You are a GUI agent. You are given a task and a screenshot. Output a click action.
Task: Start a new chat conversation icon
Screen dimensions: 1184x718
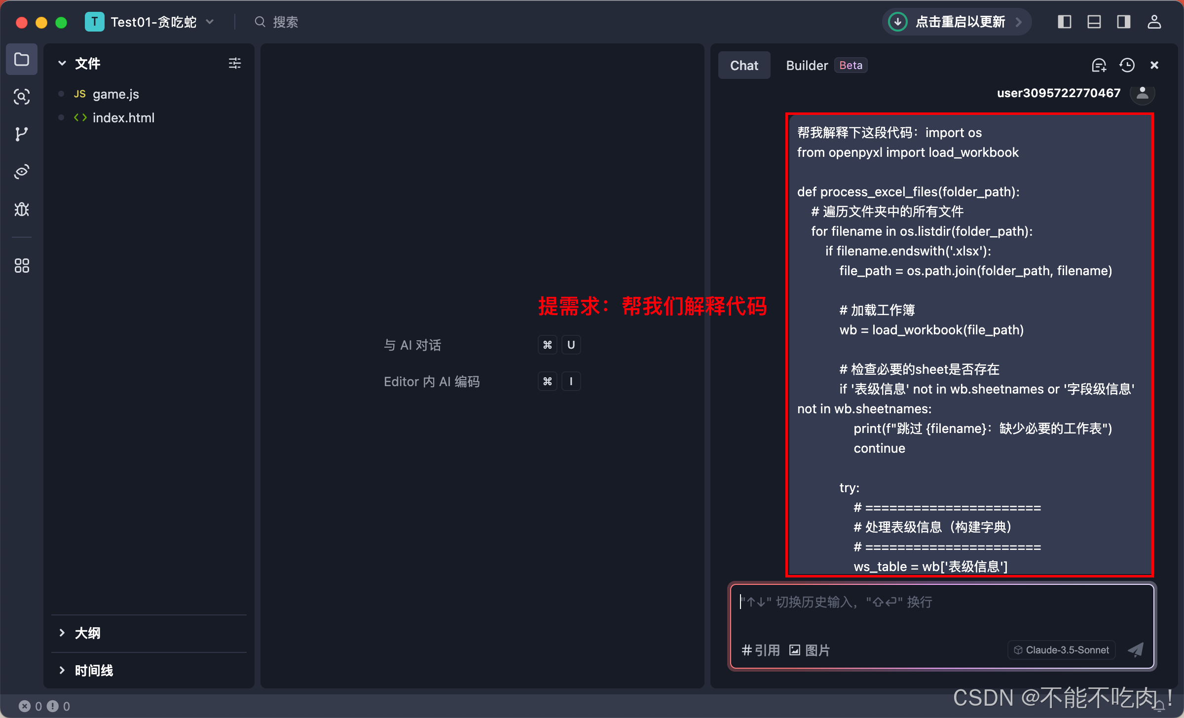point(1099,65)
